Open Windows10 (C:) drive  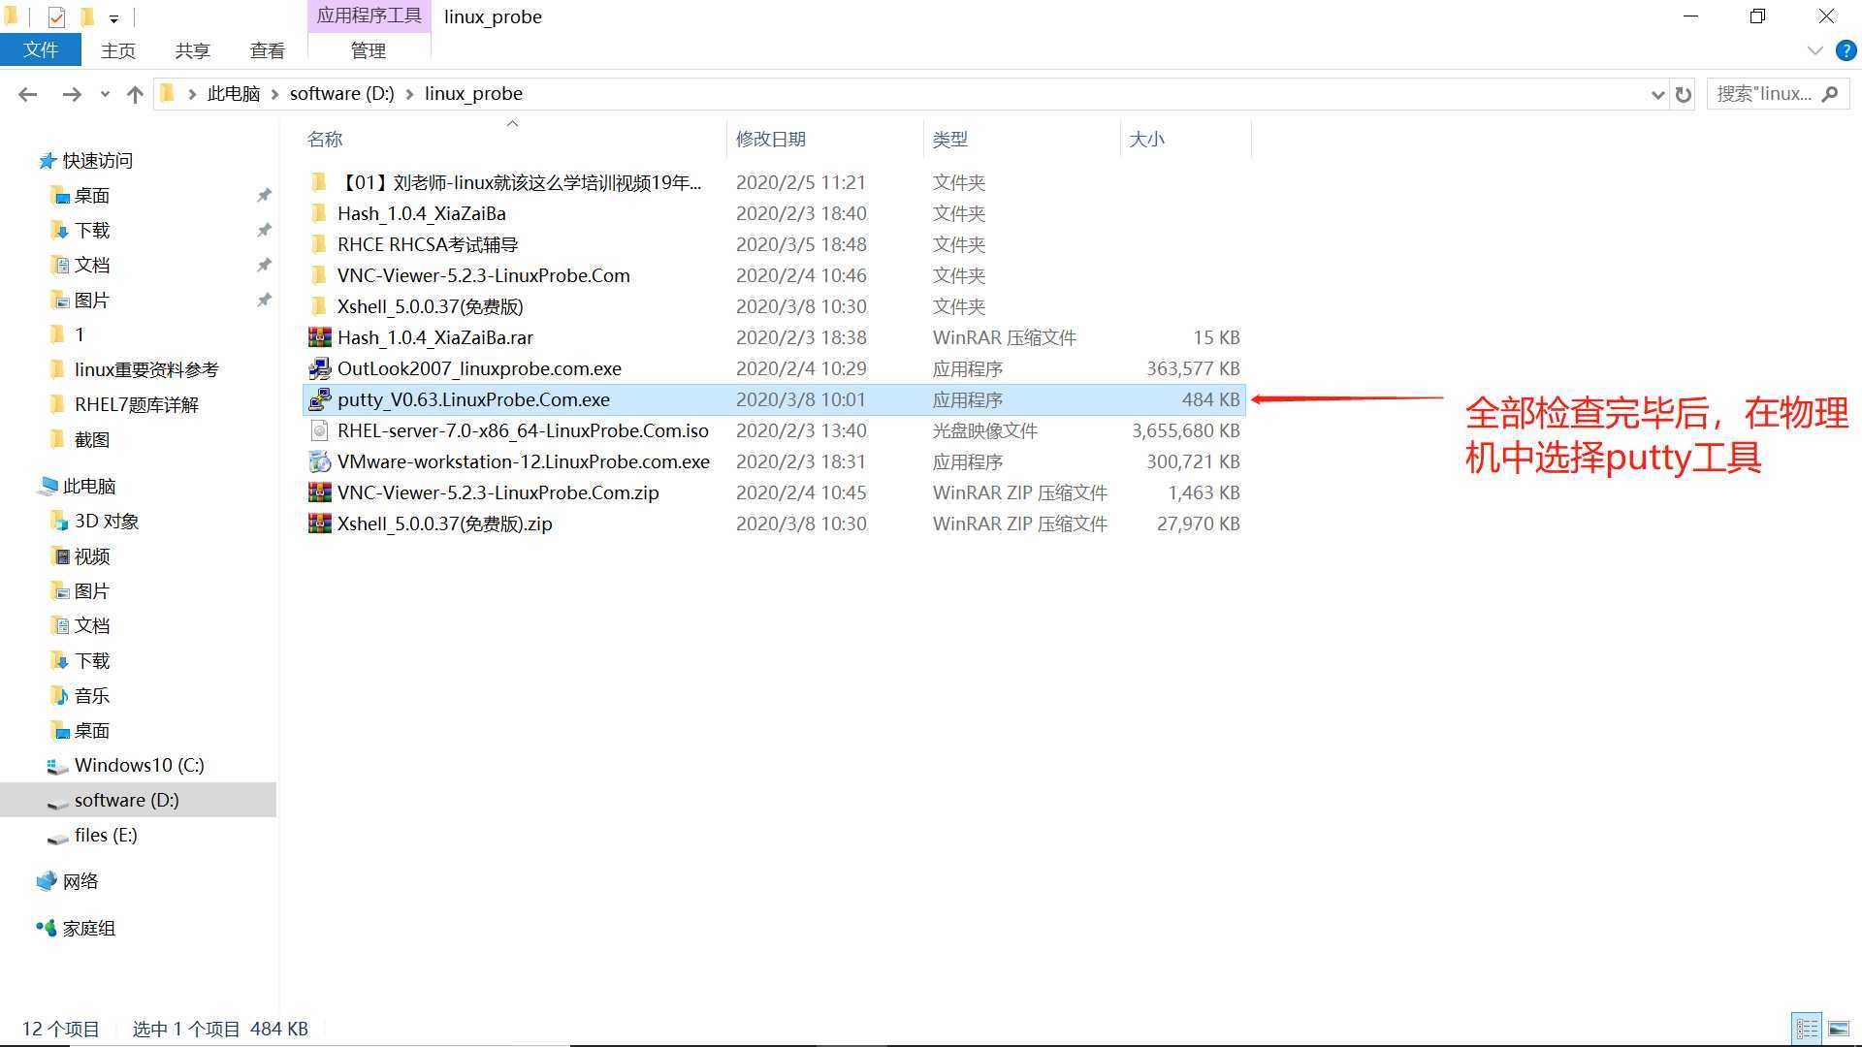[139, 765]
